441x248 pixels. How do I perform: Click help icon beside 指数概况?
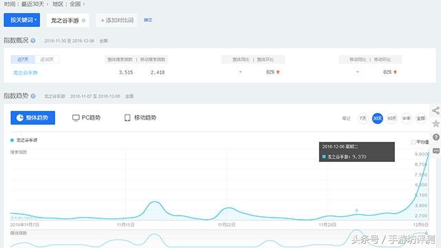point(33,41)
